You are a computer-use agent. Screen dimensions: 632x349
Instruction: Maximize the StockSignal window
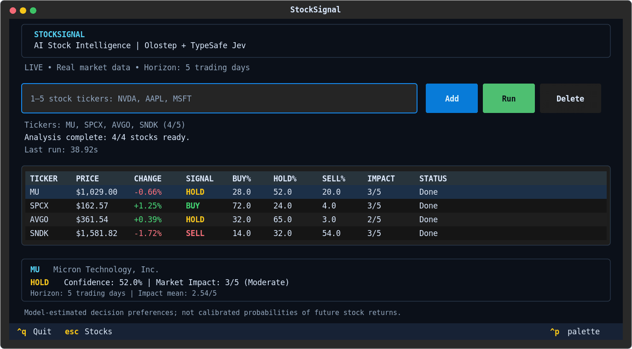point(33,11)
